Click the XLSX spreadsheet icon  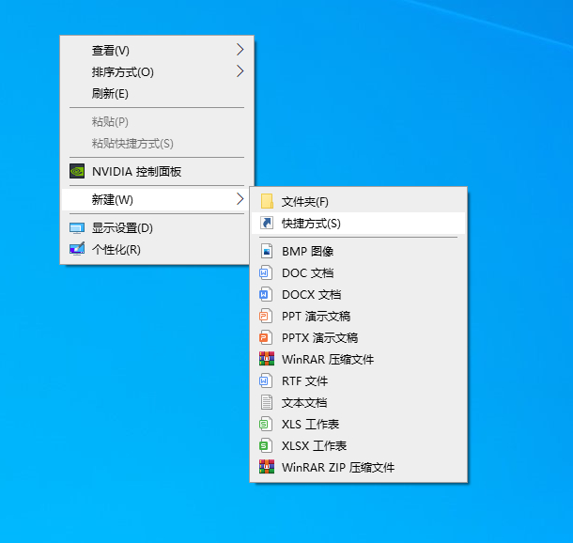pos(266,445)
